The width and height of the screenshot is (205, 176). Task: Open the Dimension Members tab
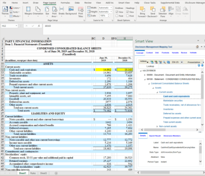click(172, 136)
